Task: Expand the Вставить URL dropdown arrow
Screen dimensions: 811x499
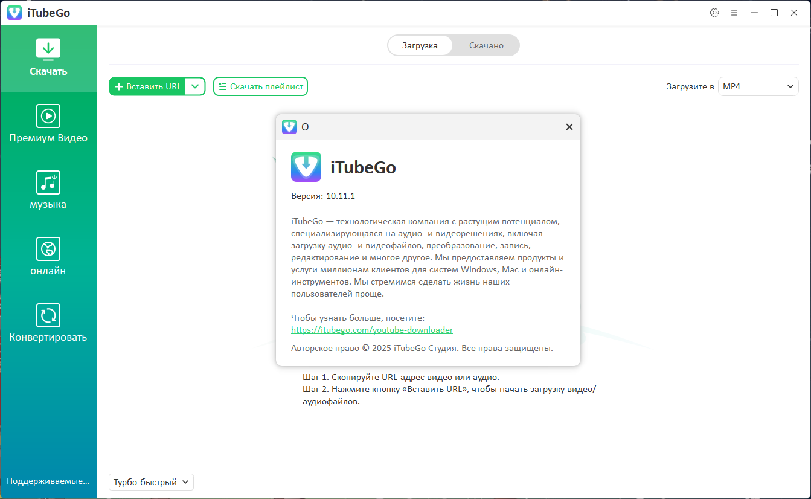Action: (194, 86)
